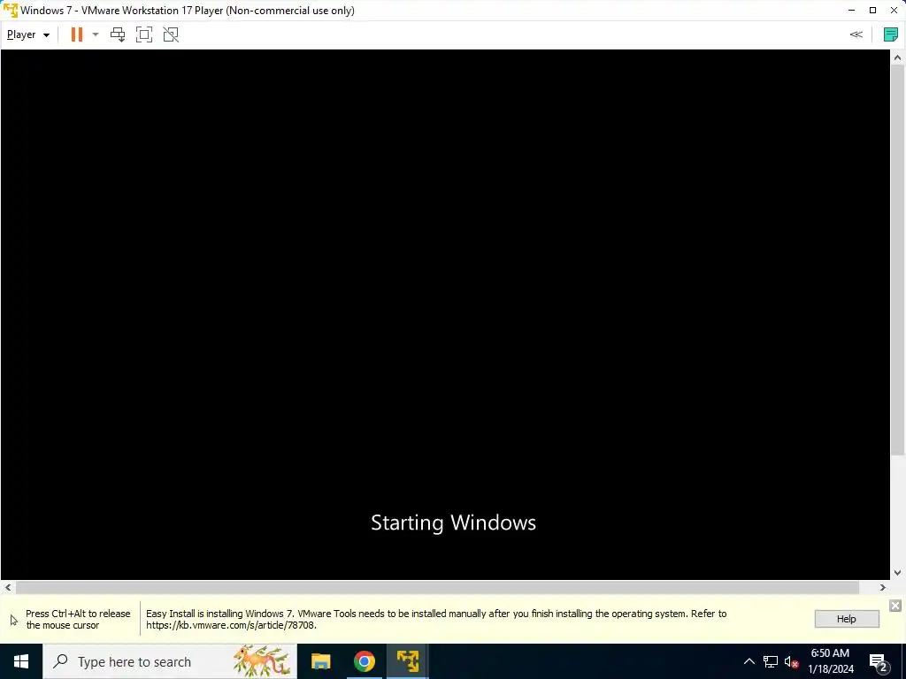
Task: Click the horizontal scrollbar thumb
Action: click(437, 588)
